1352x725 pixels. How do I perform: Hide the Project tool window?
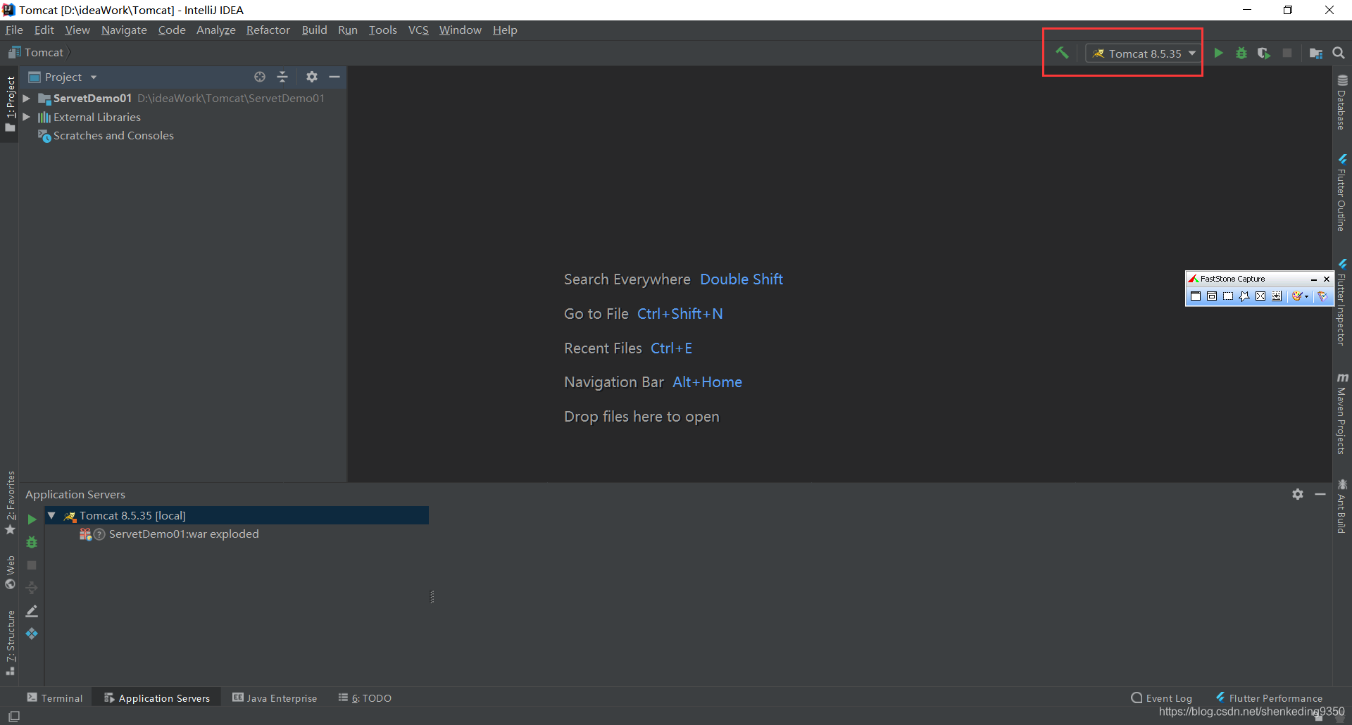click(x=334, y=77)
